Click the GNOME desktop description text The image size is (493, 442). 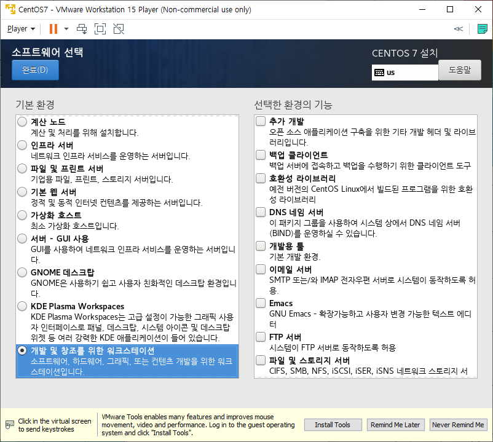(x=133, y=288)
